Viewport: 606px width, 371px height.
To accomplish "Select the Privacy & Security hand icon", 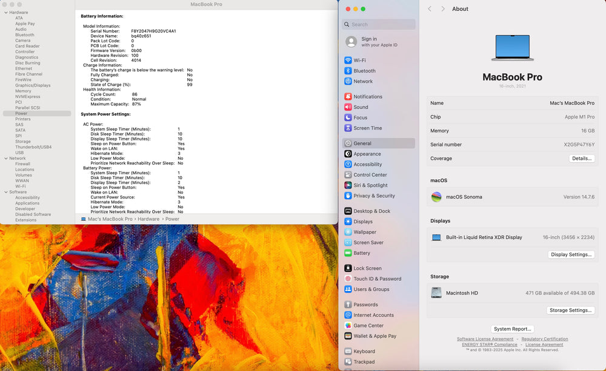I will pyautogui.click(x=348, y=195).
